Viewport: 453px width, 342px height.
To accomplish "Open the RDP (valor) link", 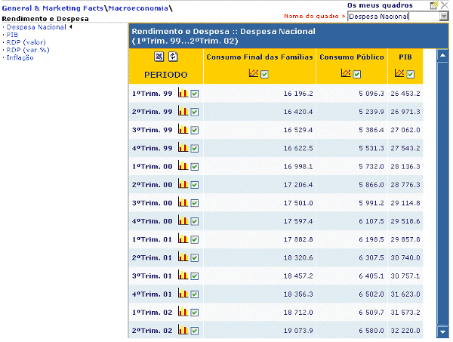I will [x=26, y=42].
